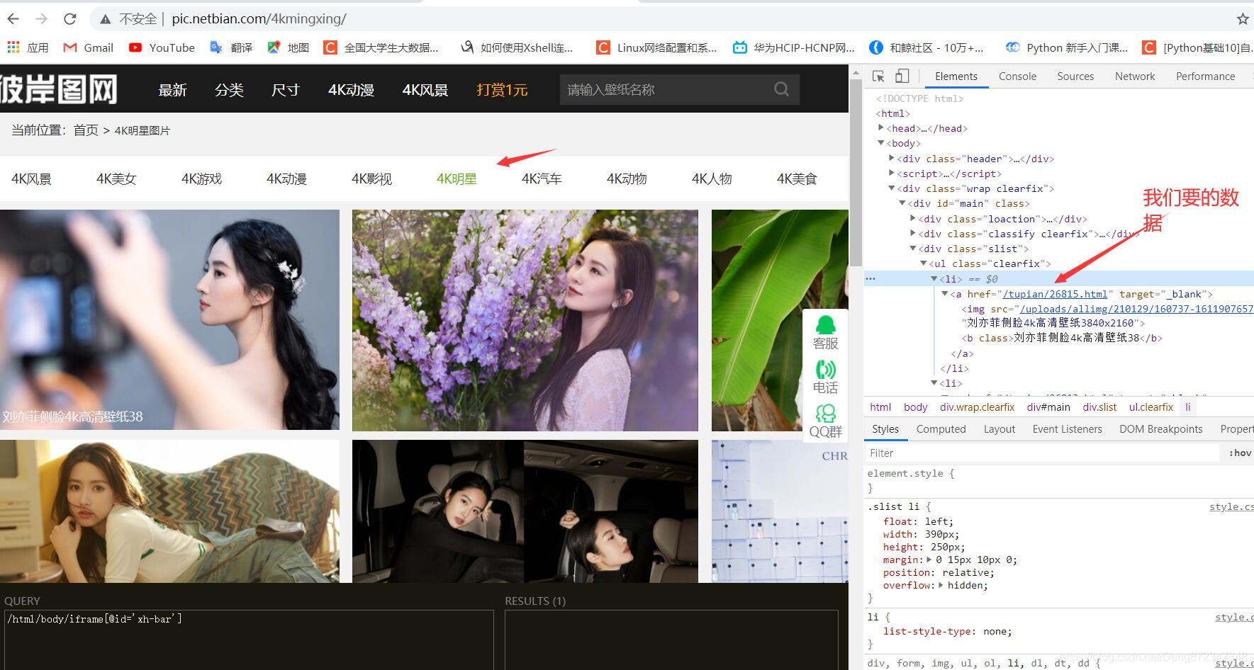Collapse the div class slist node
1254x670 pixels.
913,249
